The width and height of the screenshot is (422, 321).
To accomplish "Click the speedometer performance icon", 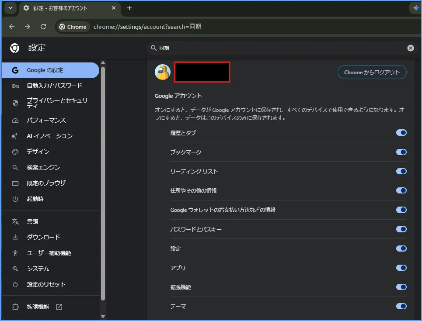I will 15,121.
